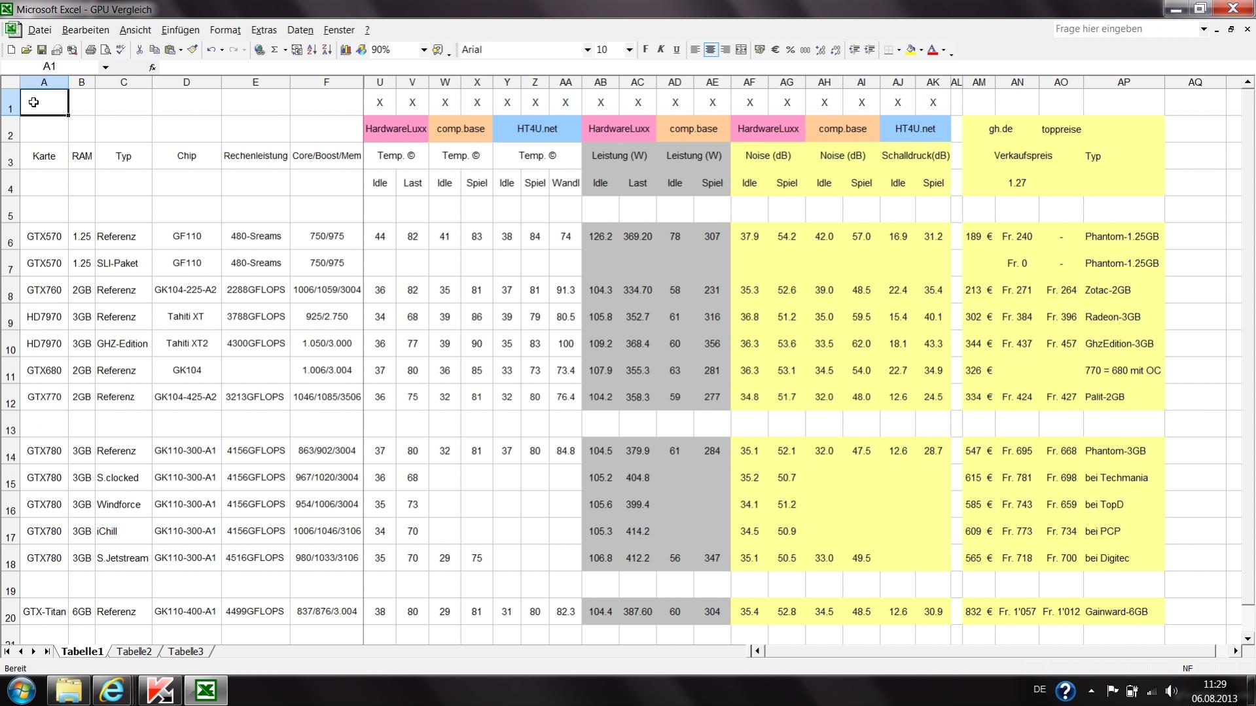Run the ABC spell check
Screen dimensions: 1256x706
tap(120, 50)
